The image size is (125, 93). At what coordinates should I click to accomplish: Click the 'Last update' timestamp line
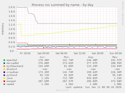[x=94, y=87]
